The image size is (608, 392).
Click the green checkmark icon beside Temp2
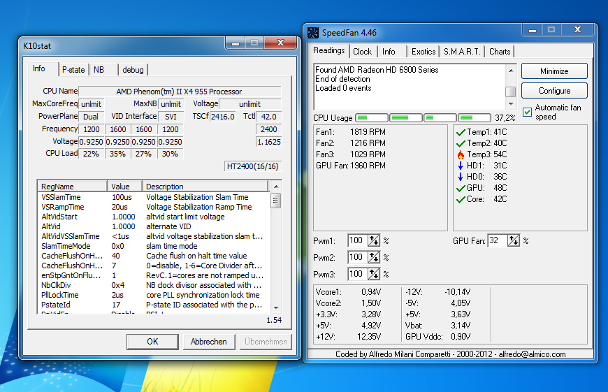pos(461,144)
